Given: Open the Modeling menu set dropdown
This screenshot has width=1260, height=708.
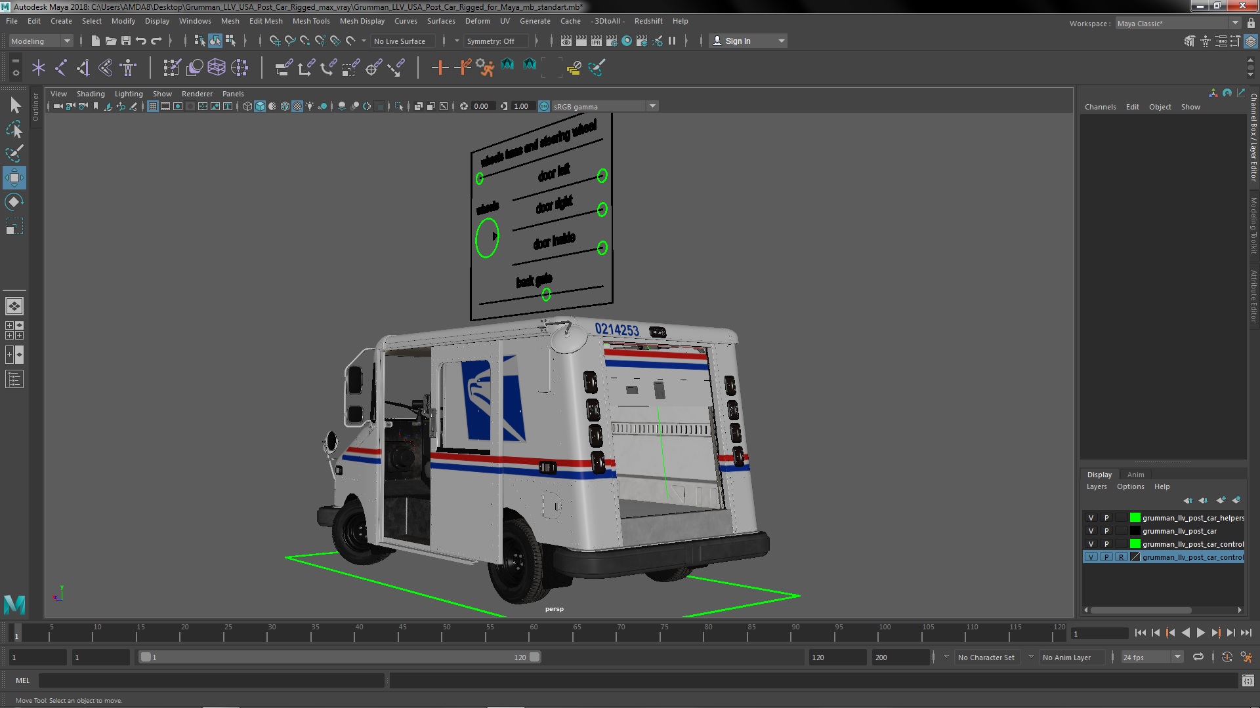Looking at the screenshot, I should pos(41,41).
